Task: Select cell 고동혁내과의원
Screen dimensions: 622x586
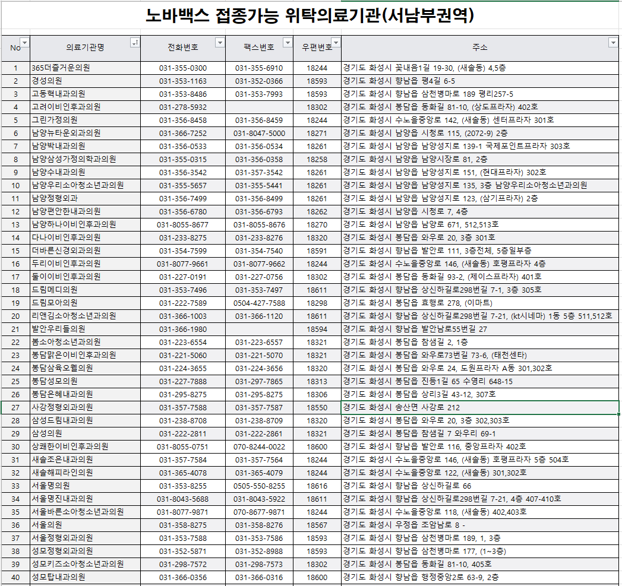Action: (86, 94)
